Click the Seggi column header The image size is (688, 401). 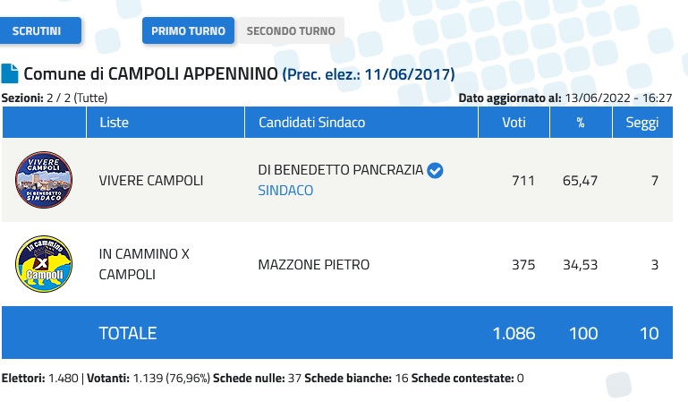[x=641, y=123]
